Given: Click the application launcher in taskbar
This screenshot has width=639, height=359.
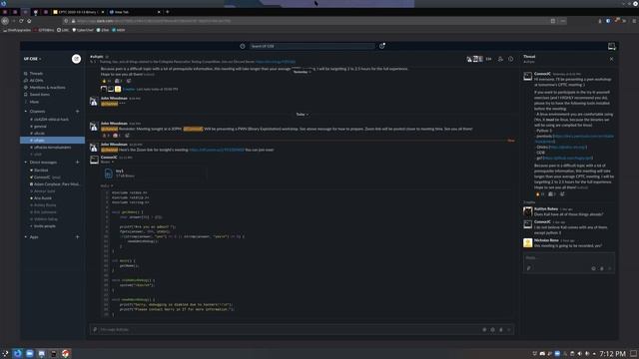Looking at the screenshot, I should click(5, 353).
